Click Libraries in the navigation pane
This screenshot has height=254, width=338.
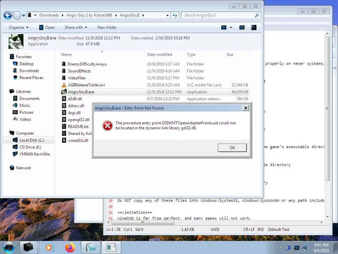[23, 92]
